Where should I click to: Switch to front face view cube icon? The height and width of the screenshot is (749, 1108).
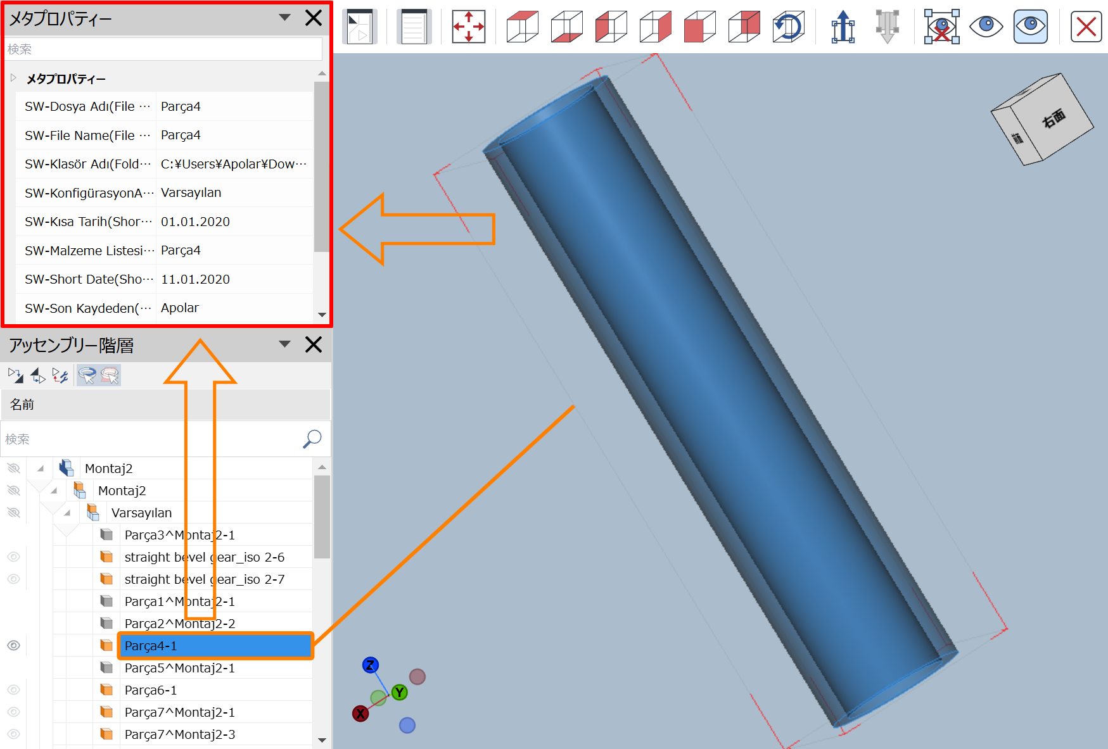click(x=700, y=27)
